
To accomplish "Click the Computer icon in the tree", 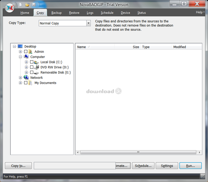I will click(x=26, y=57).
